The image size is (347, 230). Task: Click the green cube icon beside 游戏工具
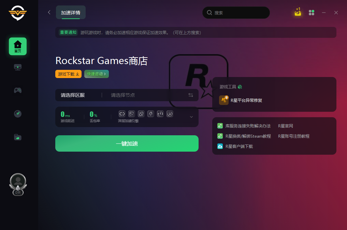coord(240,87)
